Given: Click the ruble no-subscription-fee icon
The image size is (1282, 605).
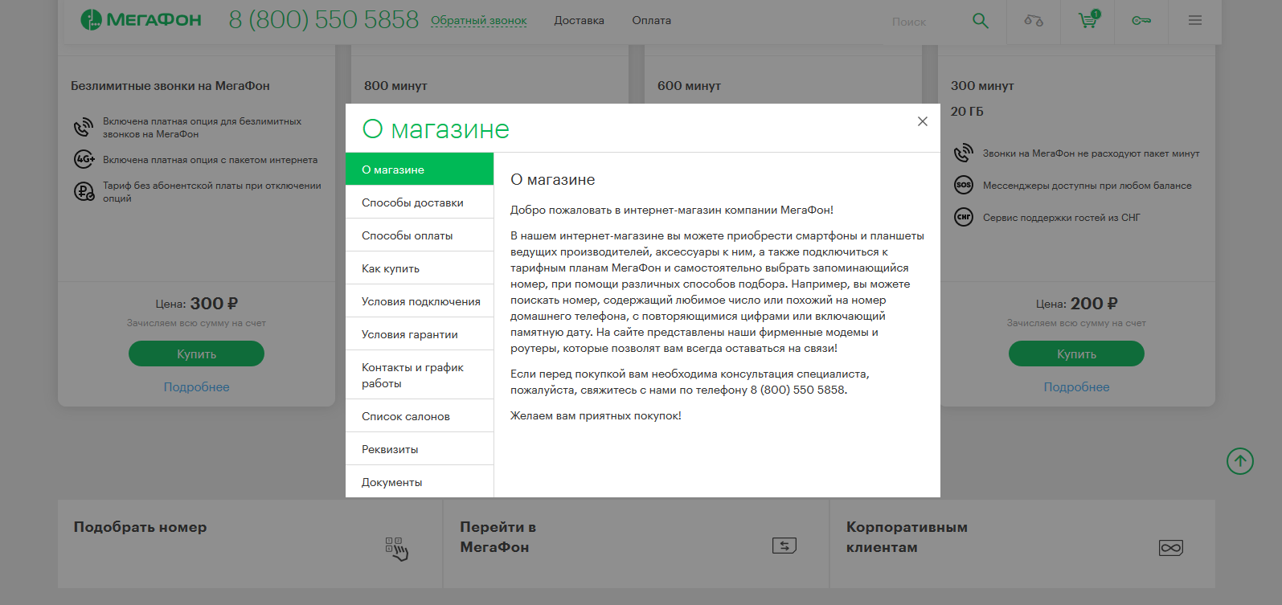Looking at the screenshot, I should point(84,191).
